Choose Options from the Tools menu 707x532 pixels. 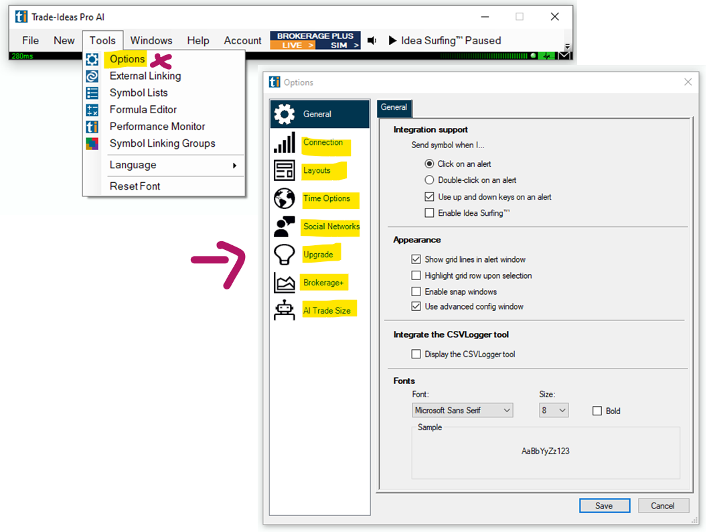pos(127,59)
